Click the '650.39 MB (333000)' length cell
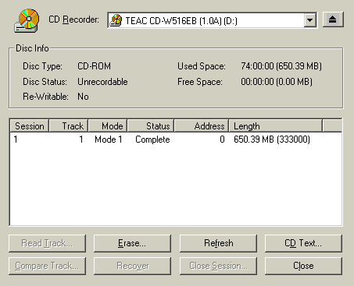The height and width of the screenshot is (286, 354). tap(272, 139)
